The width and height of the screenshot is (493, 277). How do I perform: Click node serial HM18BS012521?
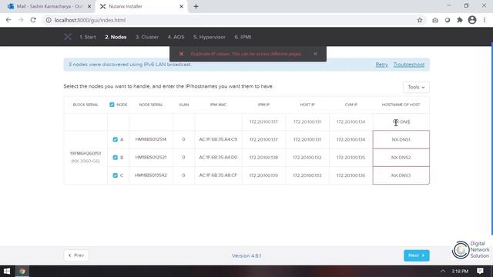151,157
